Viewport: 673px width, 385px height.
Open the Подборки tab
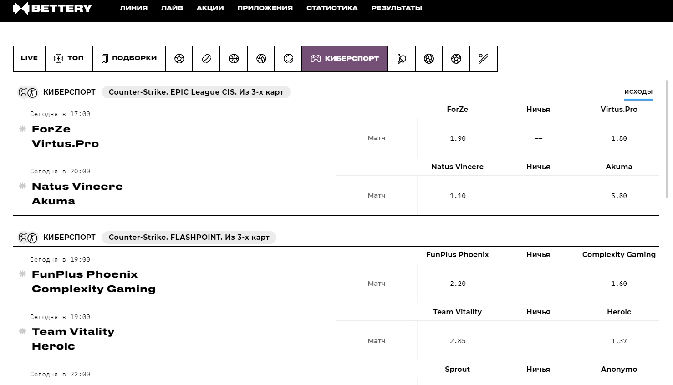[129, 58]
